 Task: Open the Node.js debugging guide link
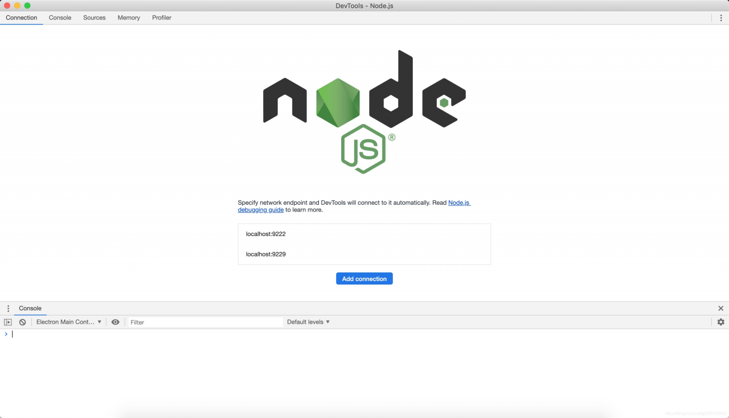[x=261, y=210]
